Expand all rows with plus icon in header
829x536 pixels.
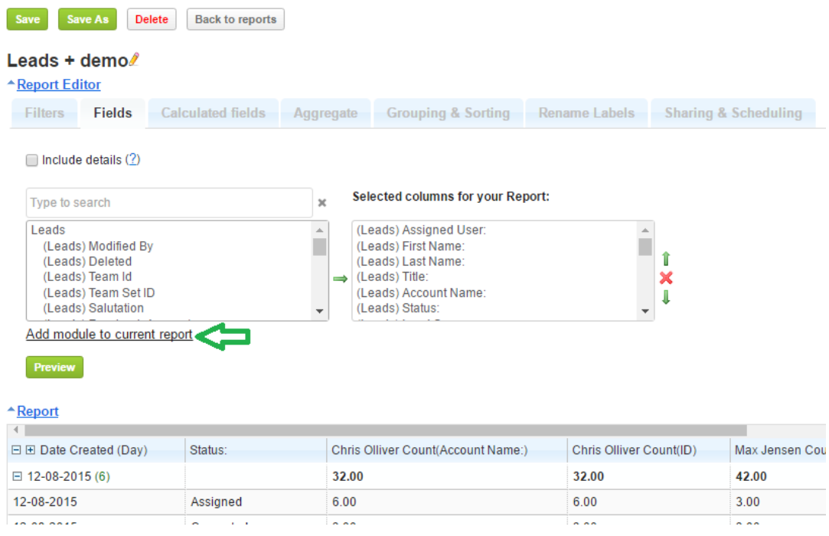31,450
